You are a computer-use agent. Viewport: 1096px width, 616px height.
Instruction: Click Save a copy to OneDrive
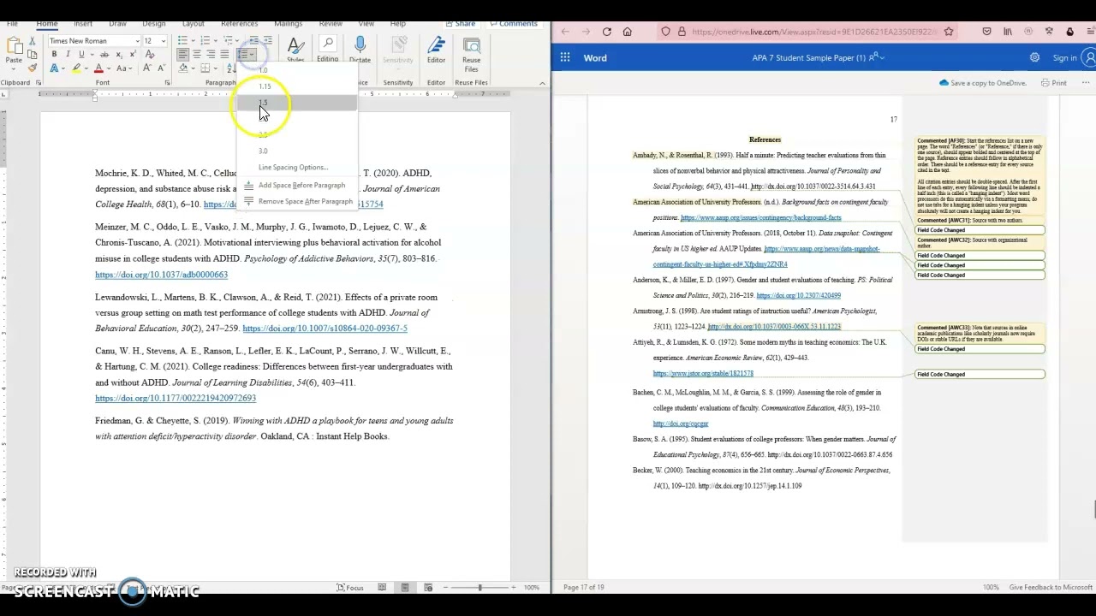(x=983, y=83)
